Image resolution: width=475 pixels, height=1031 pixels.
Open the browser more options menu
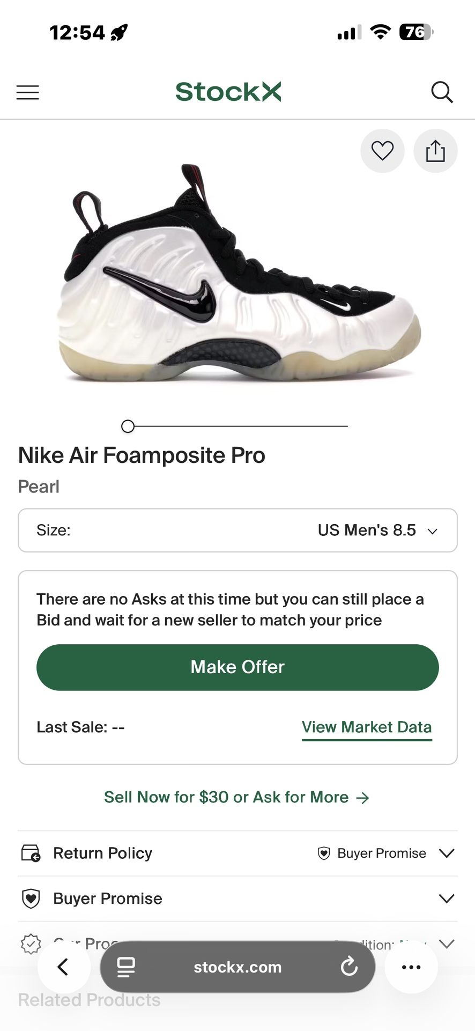click(x=411, y=967)
